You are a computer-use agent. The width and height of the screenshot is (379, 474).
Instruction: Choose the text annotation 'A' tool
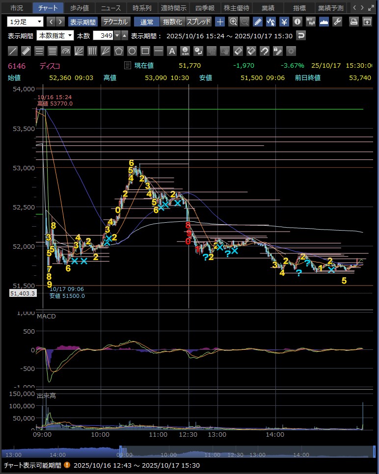pyautogui.click(x=172, y=51)
